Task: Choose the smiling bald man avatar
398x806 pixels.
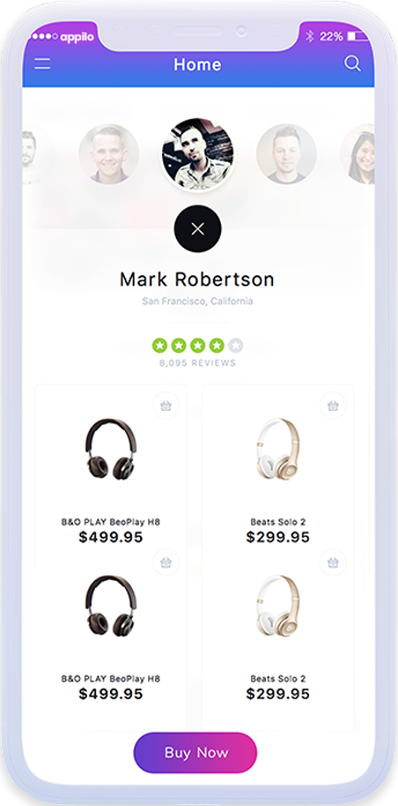Action: [109, 153]
